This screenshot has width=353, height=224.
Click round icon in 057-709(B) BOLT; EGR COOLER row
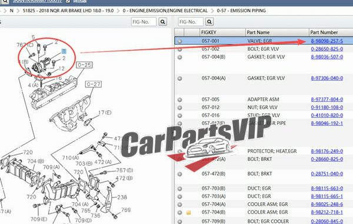179,222
